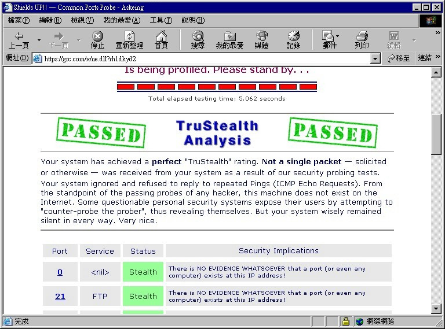Click the Stealth status for port 0
Image resolution: width=445 pixels, height=329 pixels.
pyautogui.click(x=143, y=272)
